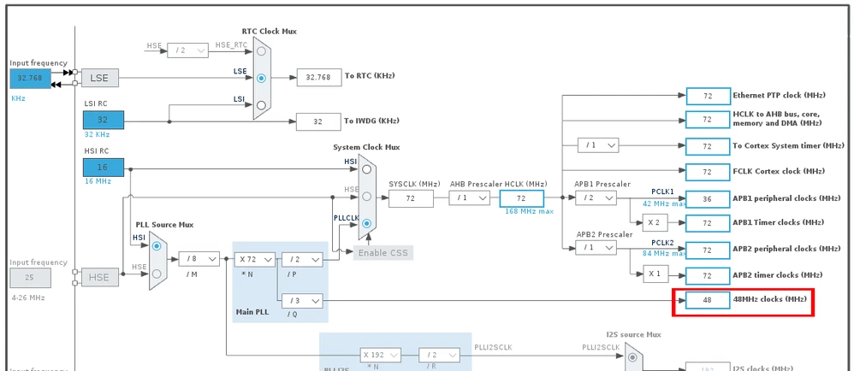Select HSE in System Clock Mux
854x371 pixels.
(366, 197)
